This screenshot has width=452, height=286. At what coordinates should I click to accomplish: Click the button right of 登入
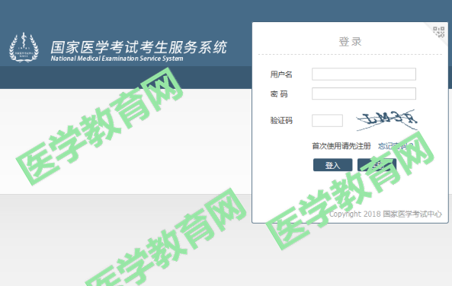point(377,165)
